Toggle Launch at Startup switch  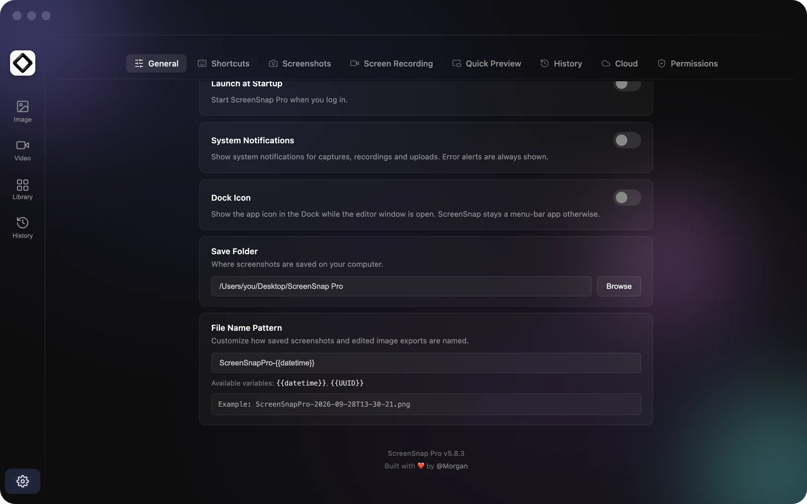pyautogui.click(x=627, y=84)
